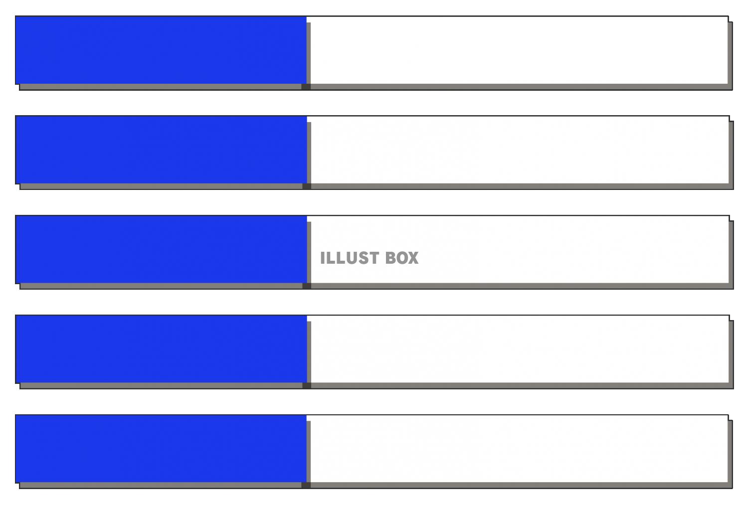The height and width of the screenshot is (514, 738).
Task: Click dark shadow square under second bar's divider
Action: click(307, 186)
